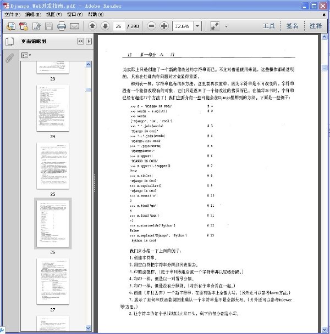Open the 窗口(W) menu

tap(75, 14)
